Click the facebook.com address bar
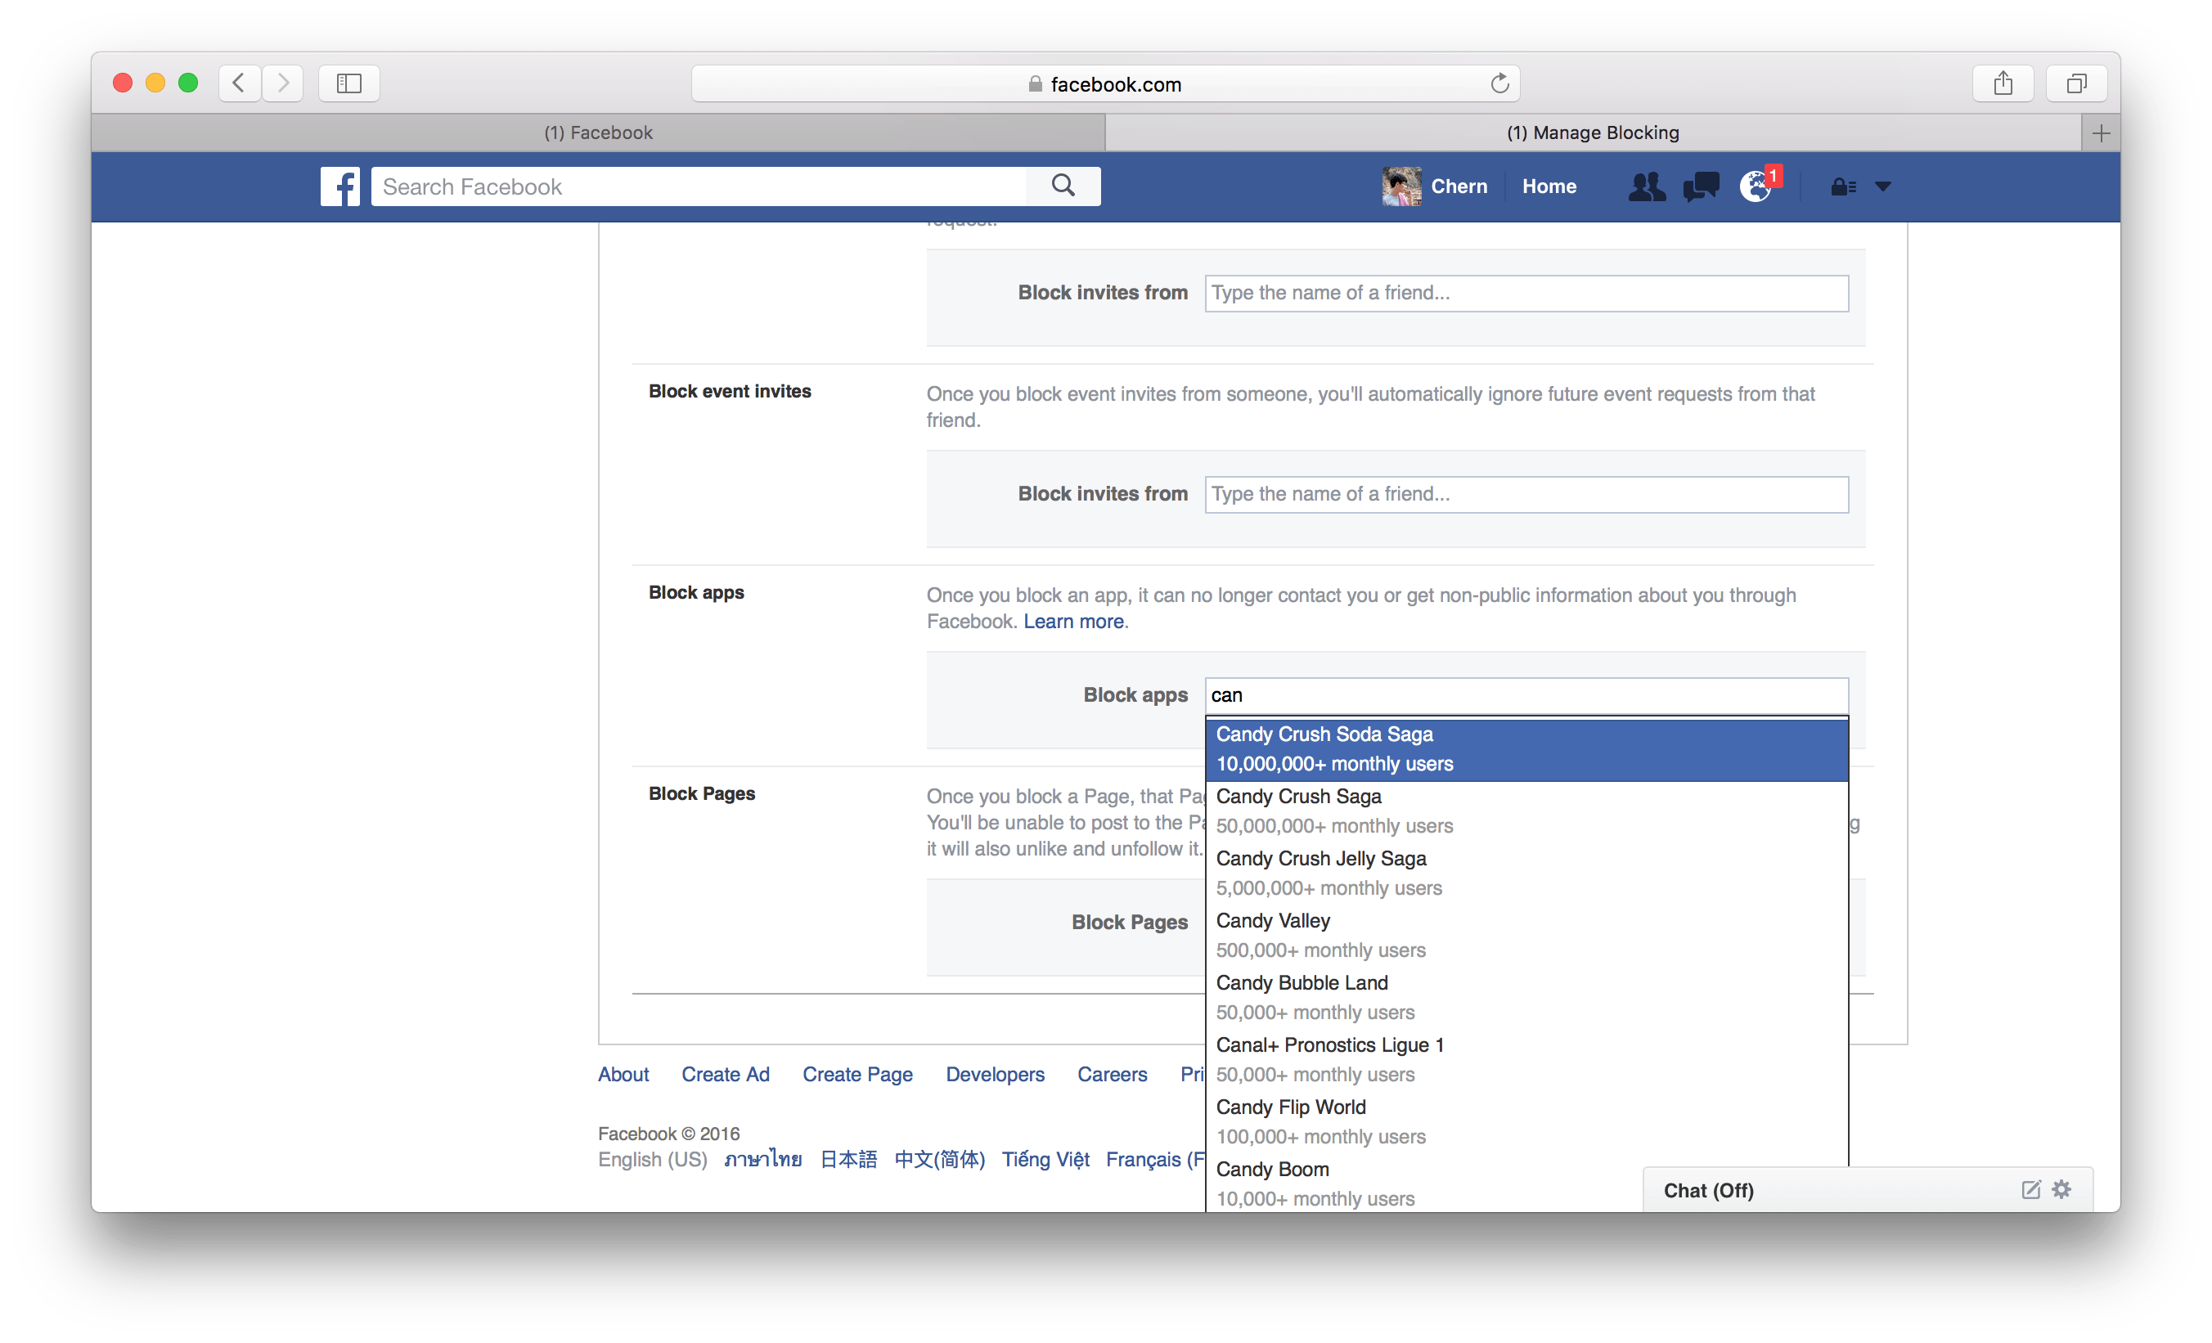The width and height of the screenshot is (2212, 1343). (x=1105, y=83)
